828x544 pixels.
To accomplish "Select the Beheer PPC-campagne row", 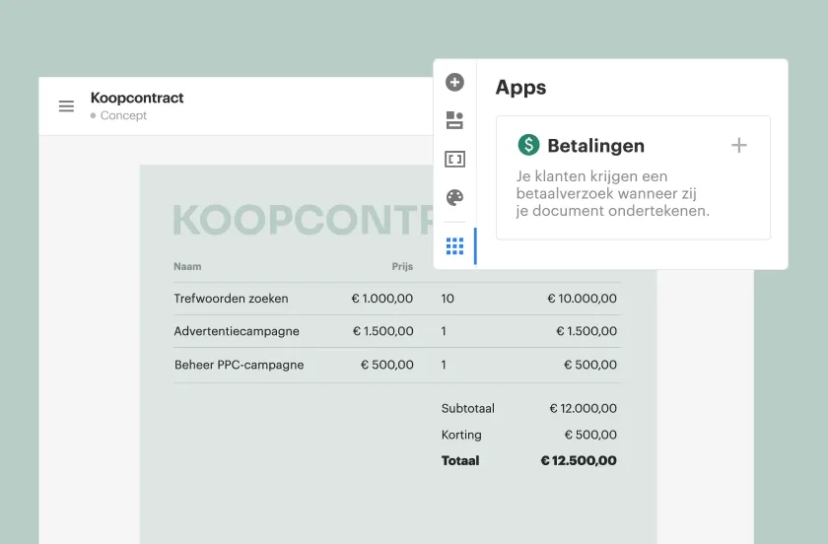I will tap(397, 365).
